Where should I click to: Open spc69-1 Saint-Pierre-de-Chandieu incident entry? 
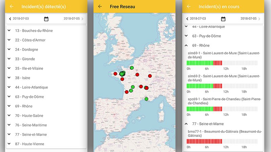tap(224, 101)
